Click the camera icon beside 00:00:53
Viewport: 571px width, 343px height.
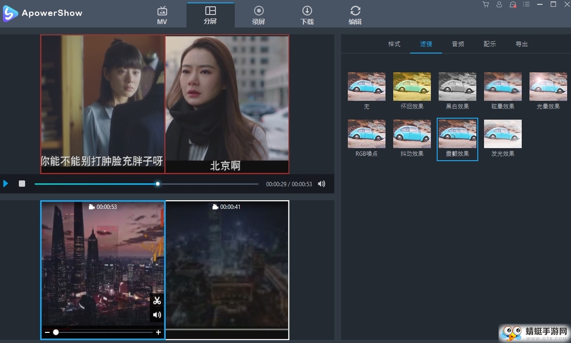[x=92, y=206]
